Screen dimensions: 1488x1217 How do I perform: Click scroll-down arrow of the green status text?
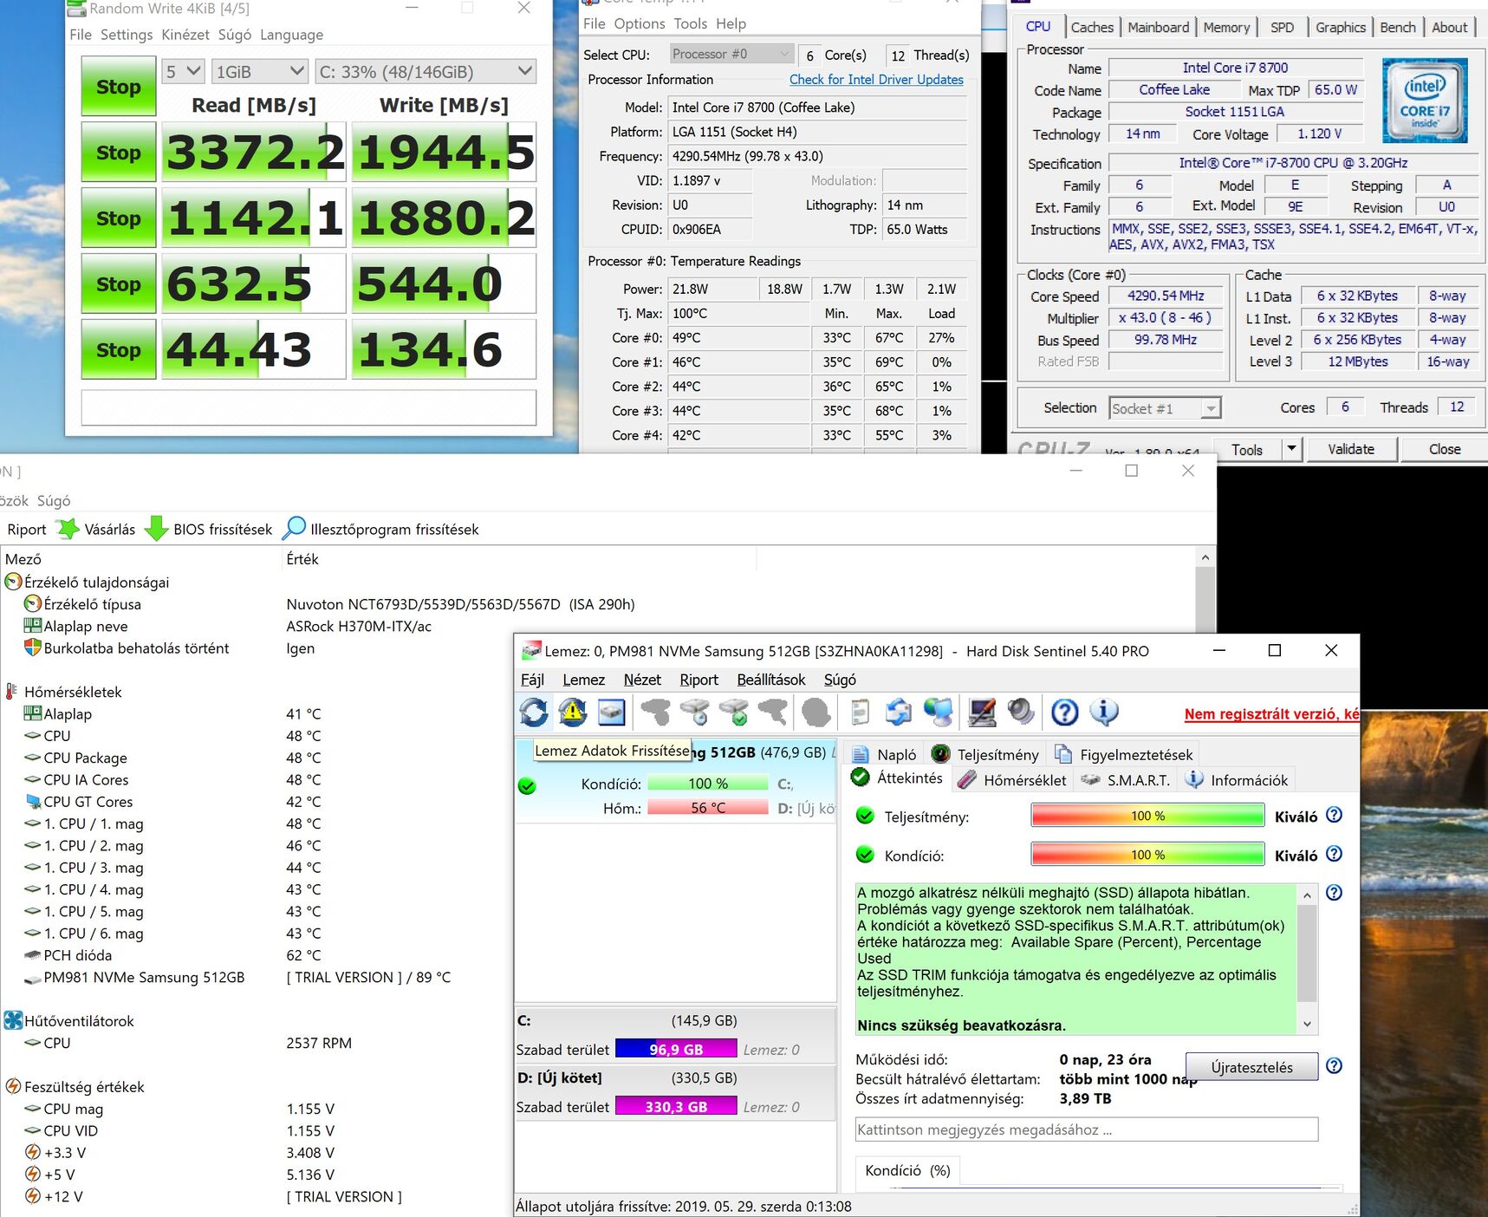point(1307,1024)
